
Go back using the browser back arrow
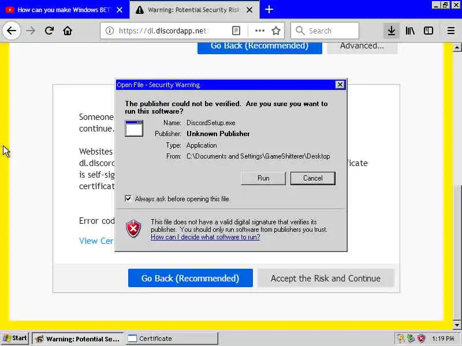[x=12, y=31]
